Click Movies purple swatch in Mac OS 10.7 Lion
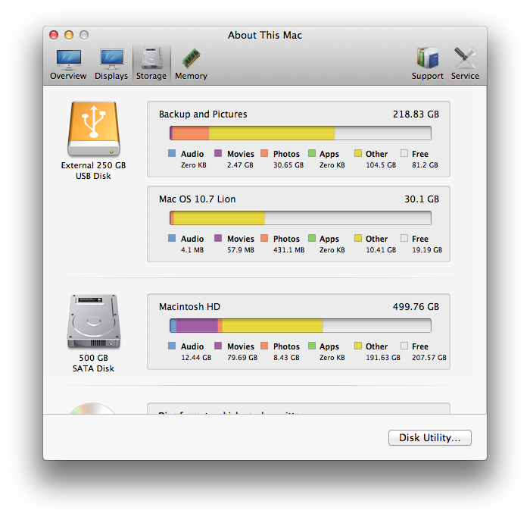The width and height of the screenshot is (530, 520). pos(218,238)
